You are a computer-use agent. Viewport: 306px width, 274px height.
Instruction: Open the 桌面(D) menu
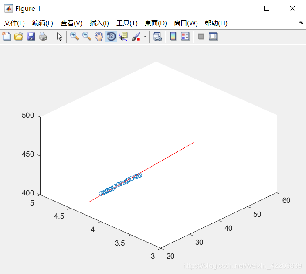click(156, 23)
